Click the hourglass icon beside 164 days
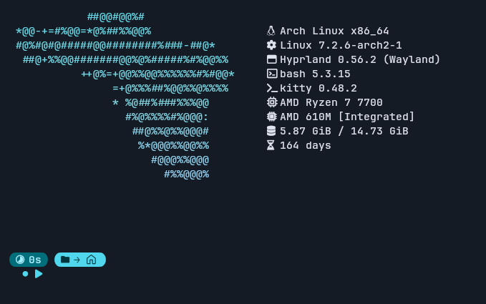This screenshot has height=304, width=486. click(271, 145)
